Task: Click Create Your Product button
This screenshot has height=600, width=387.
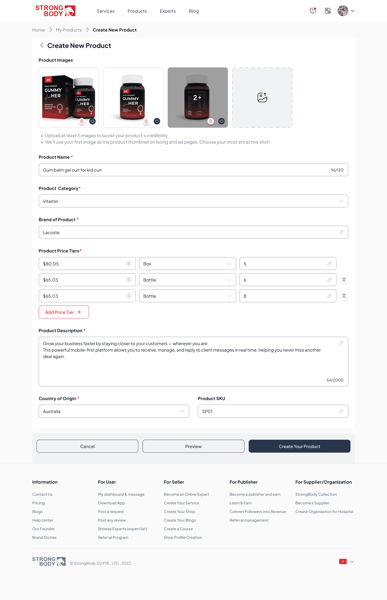Action: (x=299, y=446)
